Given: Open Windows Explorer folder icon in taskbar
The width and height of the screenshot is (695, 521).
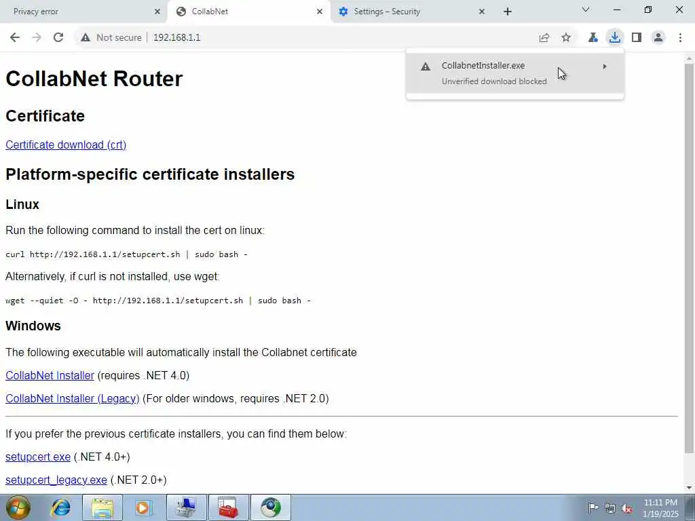Looking at the screenshot, I should coord(102,507).
